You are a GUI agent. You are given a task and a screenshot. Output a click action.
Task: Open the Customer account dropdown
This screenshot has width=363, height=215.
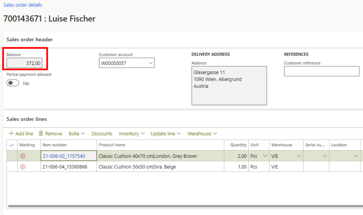pos(151,63)
